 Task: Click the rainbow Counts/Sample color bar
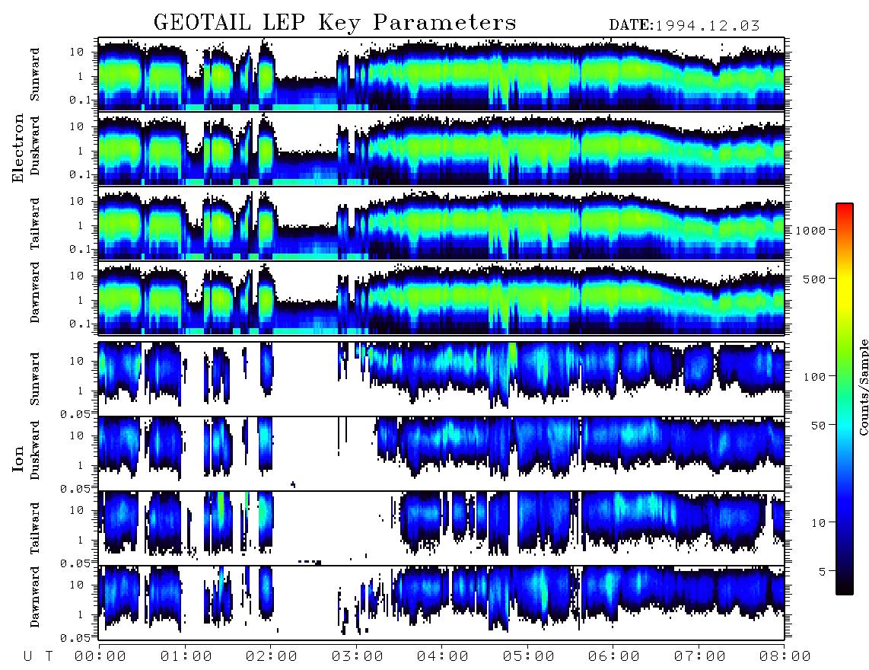(845, 399)
